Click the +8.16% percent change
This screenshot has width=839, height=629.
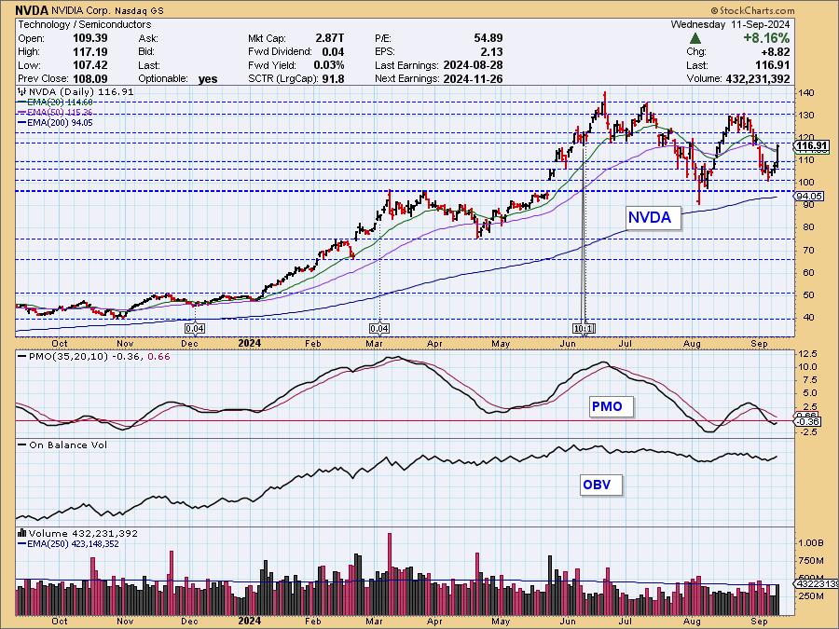tap(765, 38)
